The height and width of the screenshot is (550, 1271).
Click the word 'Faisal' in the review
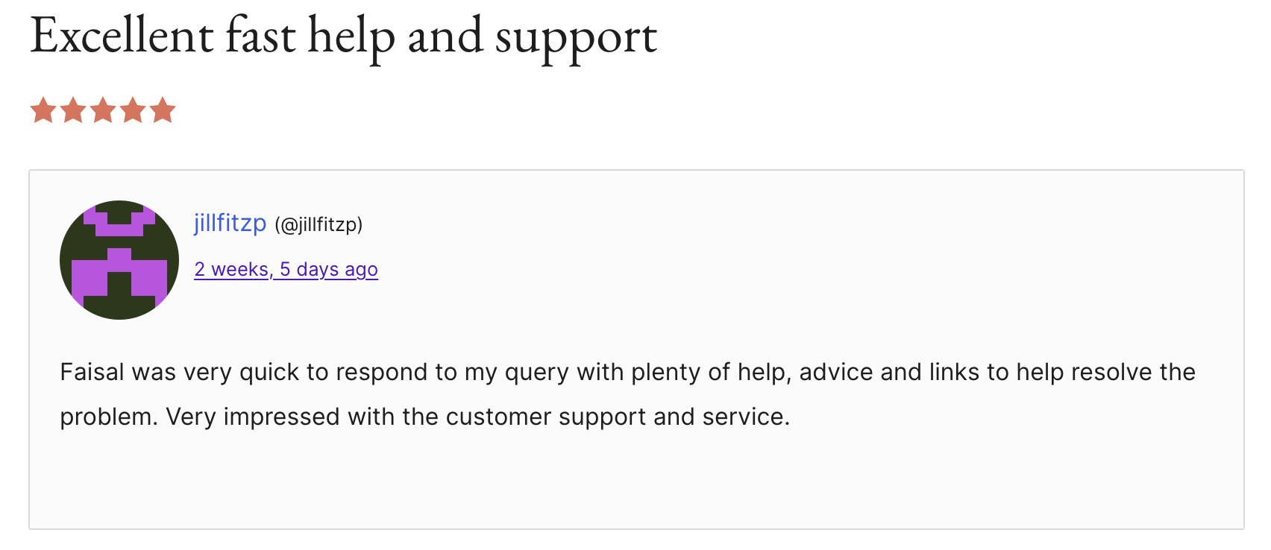tap(91, 372)
